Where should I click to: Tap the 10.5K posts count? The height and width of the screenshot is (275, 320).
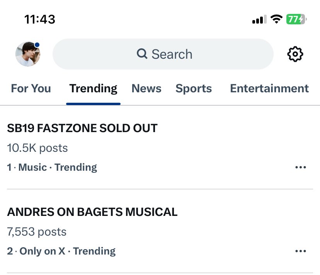(37, 148)
